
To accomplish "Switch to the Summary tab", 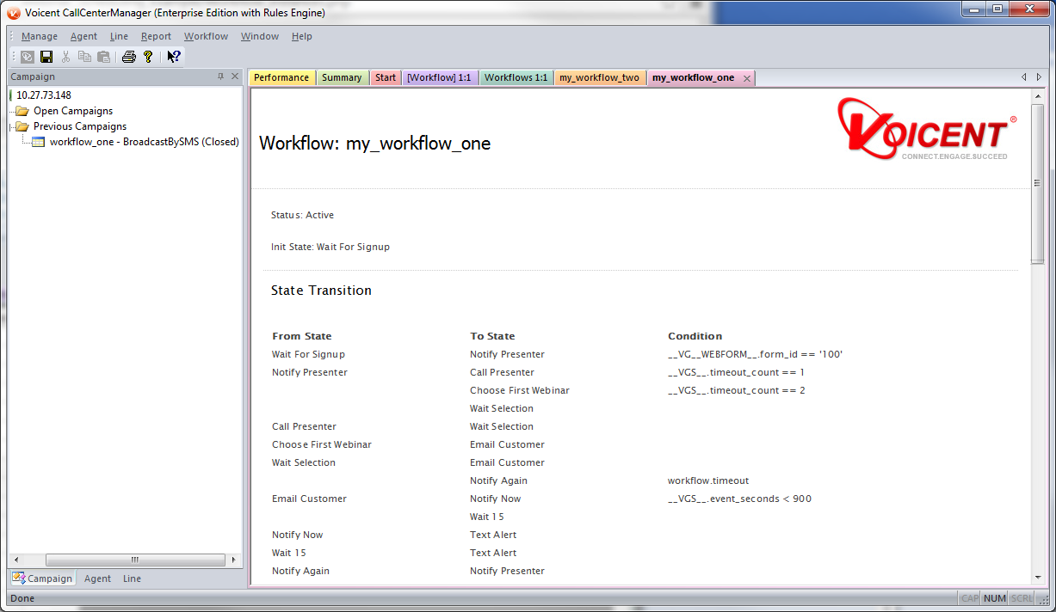I will tap(342, 77).
